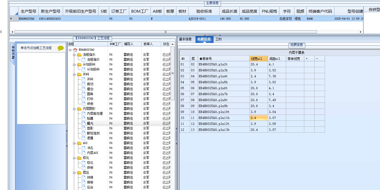Click the document icon beside 圆角
This screenshot has width=380, height=190.
pyautogui.click(x=84, y=94)
